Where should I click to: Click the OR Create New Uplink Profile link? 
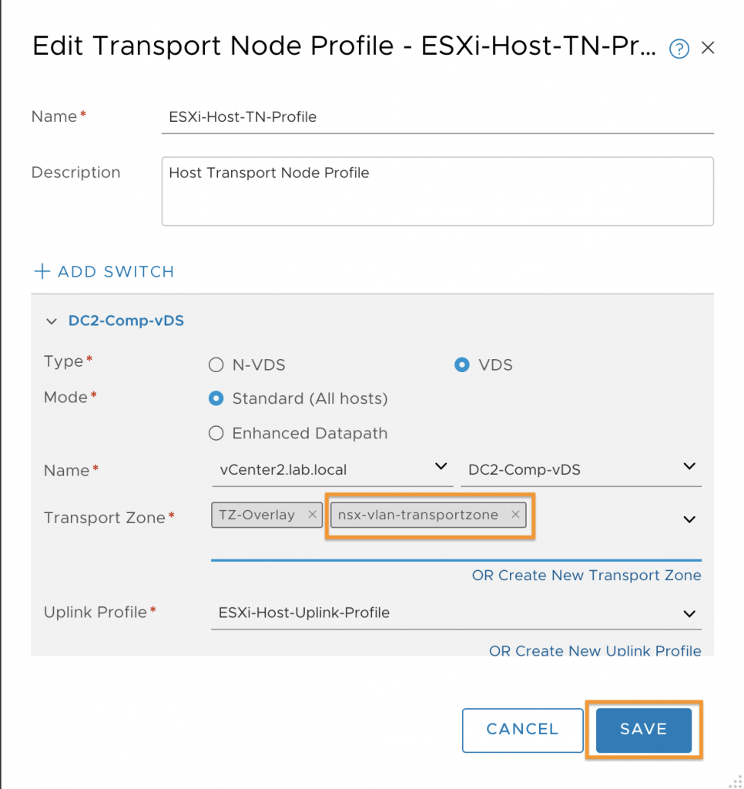pyautogui.click(x=595, y=650)
